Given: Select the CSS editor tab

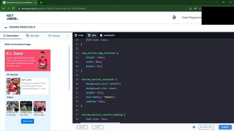Looking at the screenshot, I should 92,35.
